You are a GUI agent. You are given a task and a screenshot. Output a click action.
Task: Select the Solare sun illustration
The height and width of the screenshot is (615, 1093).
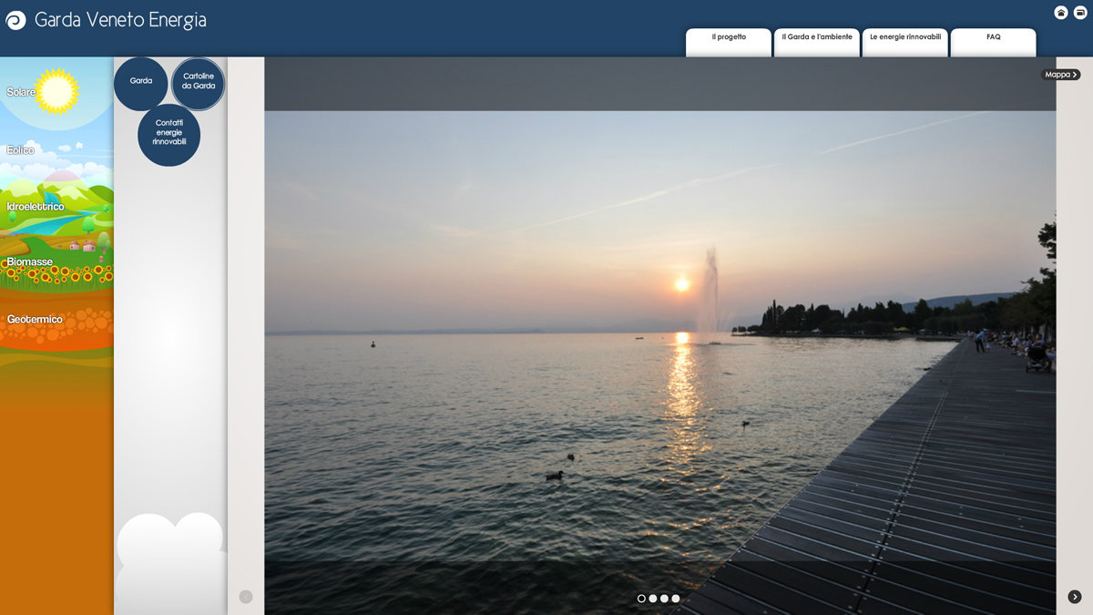tap(56, 91)
